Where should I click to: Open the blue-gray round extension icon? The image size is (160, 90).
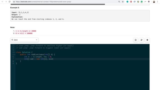pyautogui.click(x=134, y=2)
